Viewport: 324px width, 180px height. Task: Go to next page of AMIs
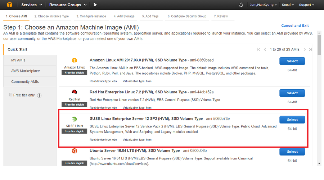pyautogui.click(x=304, y=50)
